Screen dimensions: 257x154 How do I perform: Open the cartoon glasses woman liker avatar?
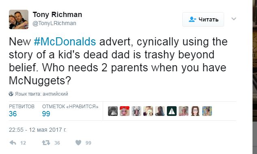195,111
